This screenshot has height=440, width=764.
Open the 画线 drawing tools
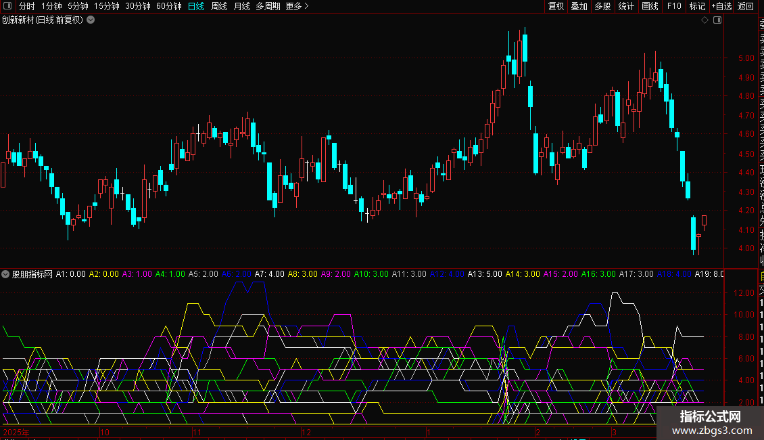tap(650, 6)
